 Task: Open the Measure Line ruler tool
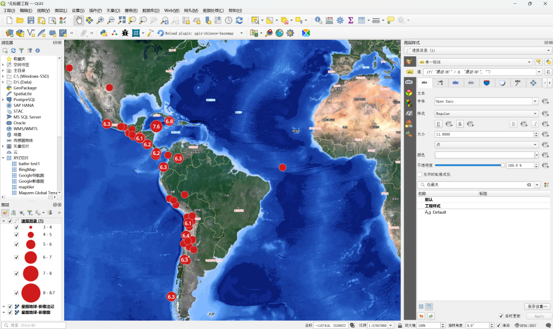(376, 20)
